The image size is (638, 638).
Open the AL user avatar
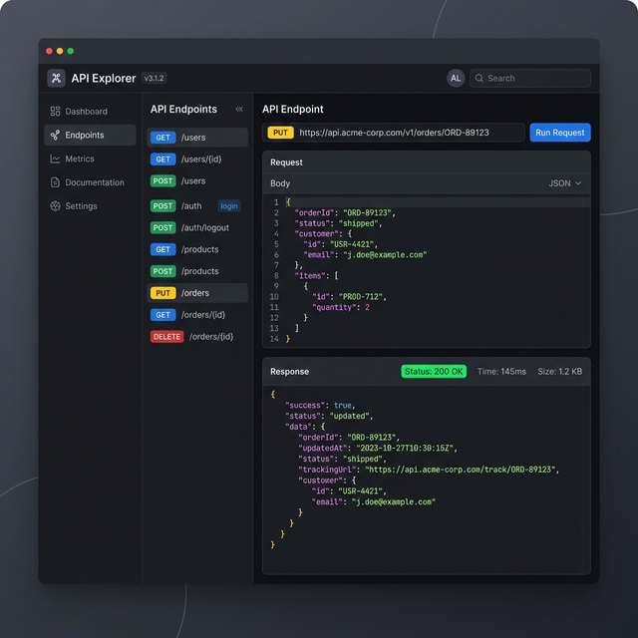click(x=456, y=78)
